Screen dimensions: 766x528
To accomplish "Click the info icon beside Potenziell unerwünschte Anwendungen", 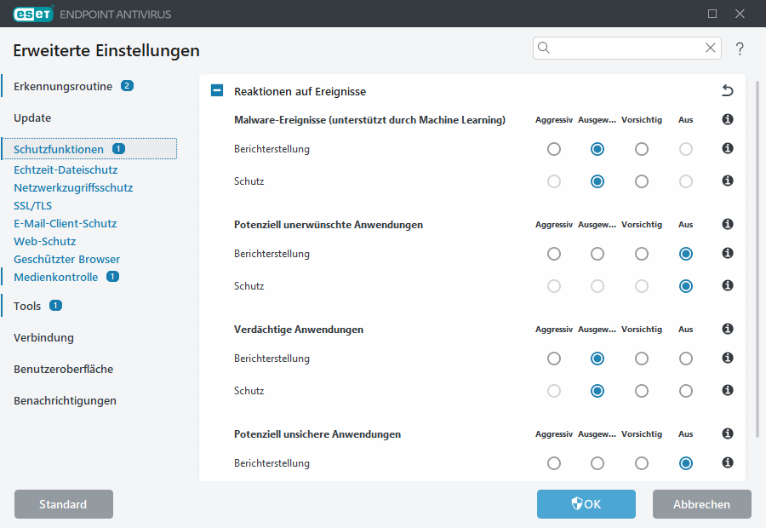I will [x=727, y=224].
